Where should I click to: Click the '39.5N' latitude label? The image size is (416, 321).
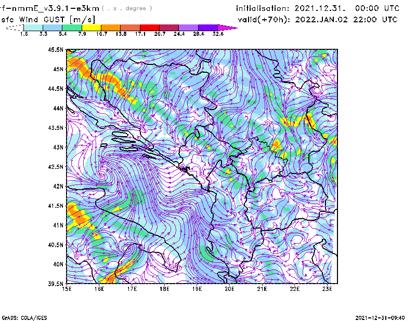pyautogui.click(x=56, y=284)
